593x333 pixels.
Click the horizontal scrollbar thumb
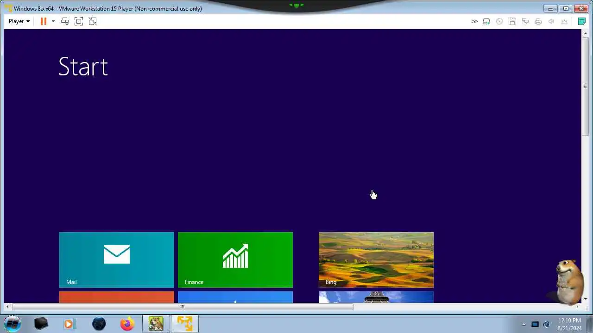coord(183,306)
